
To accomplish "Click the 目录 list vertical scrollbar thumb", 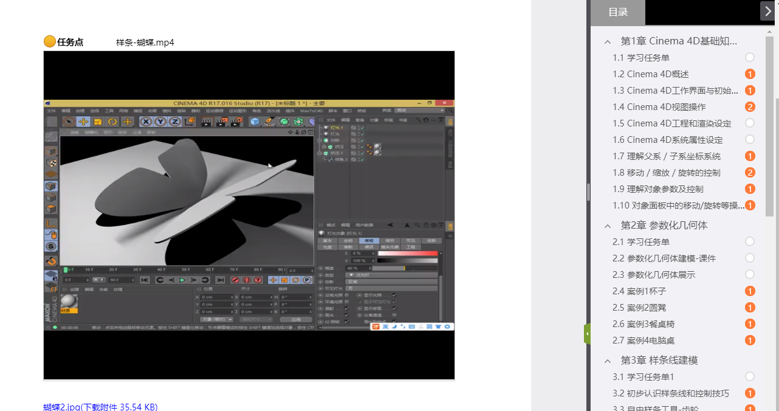I will [x=769, y=122].
